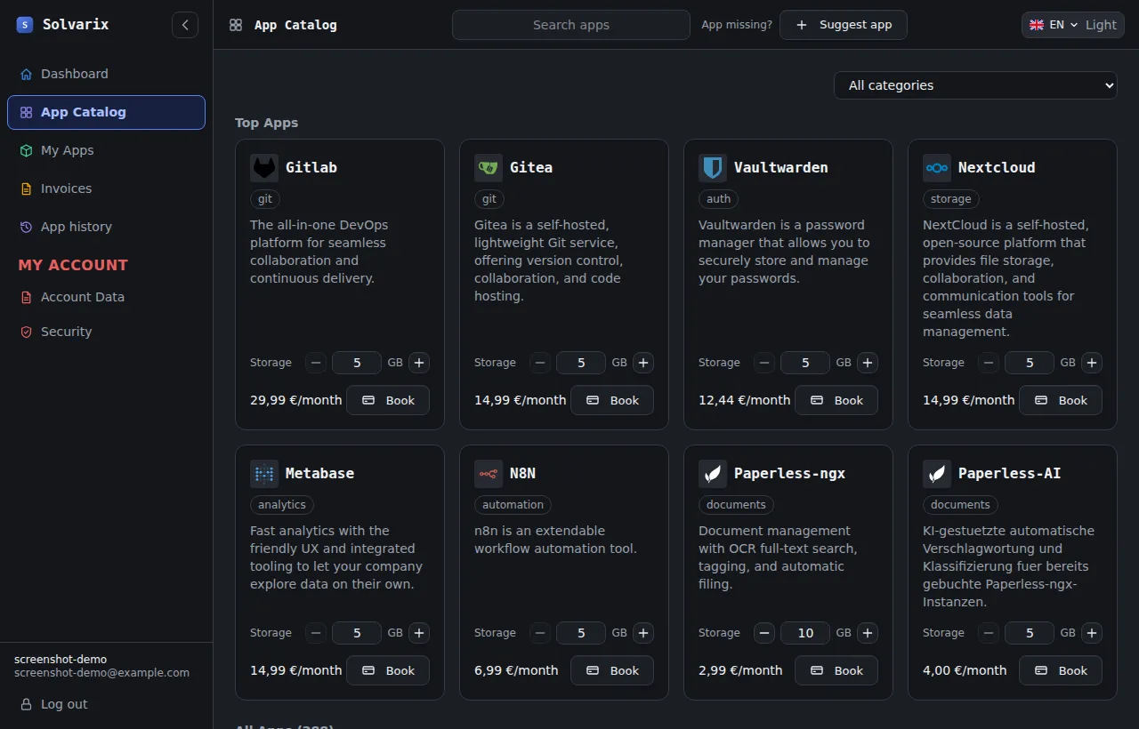Click the Metabase app icon
The width and height of the screenshot is (1139, 729).
click(264, 473)
